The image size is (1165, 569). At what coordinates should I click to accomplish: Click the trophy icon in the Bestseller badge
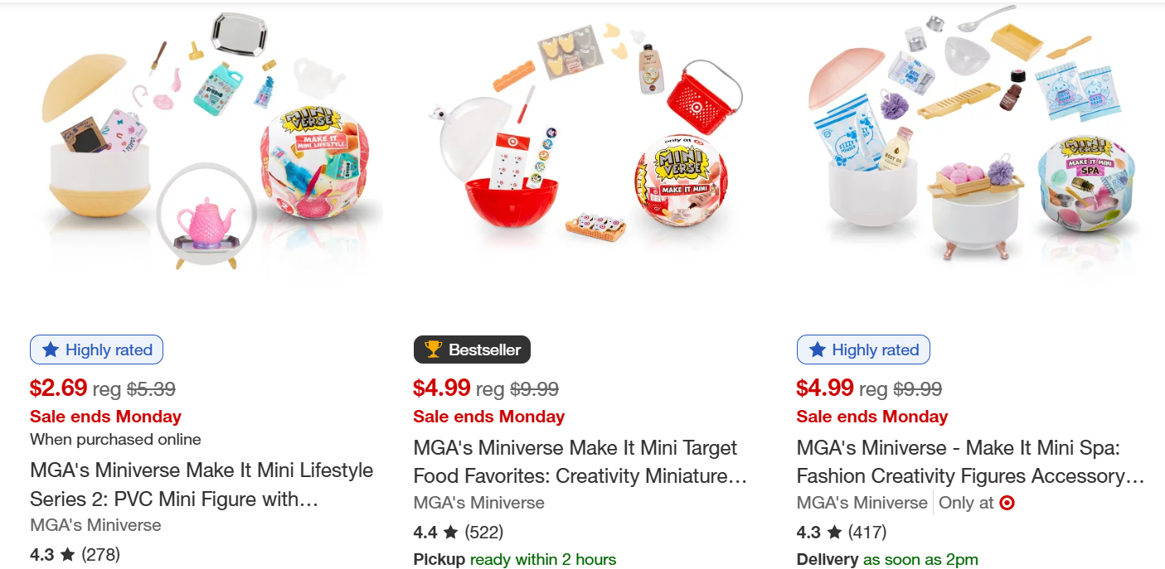click(433, 350)
